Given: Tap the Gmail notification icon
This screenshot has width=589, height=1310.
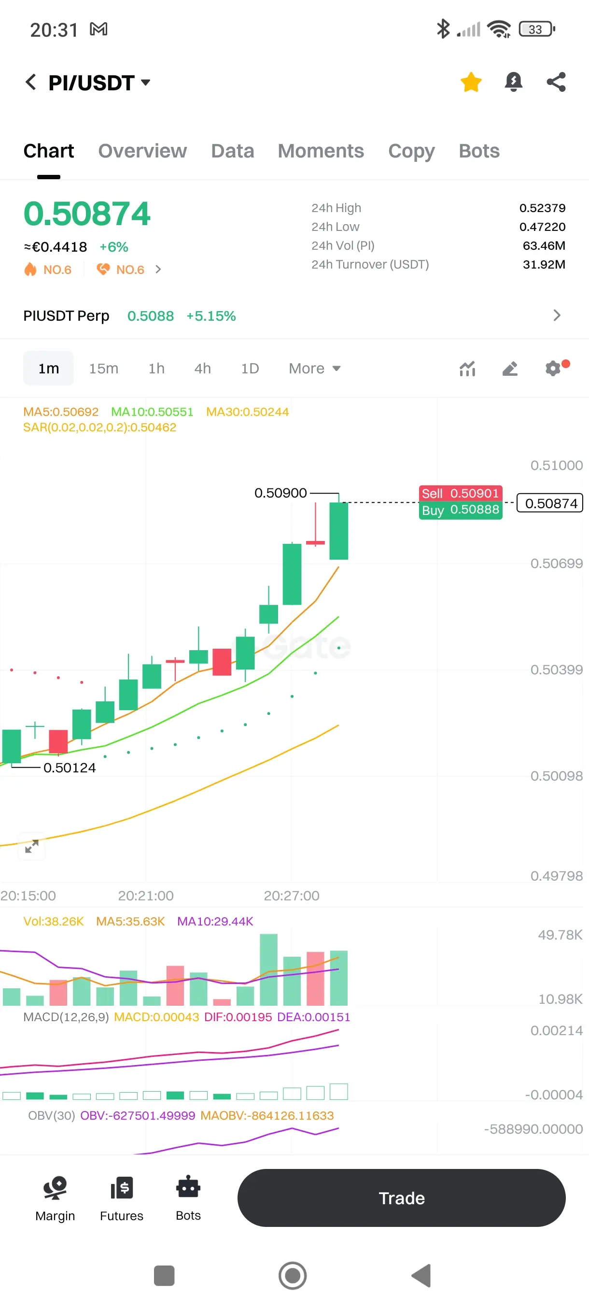Looking at the screenshot, I should pyautogui.click(x=98, y=29).
